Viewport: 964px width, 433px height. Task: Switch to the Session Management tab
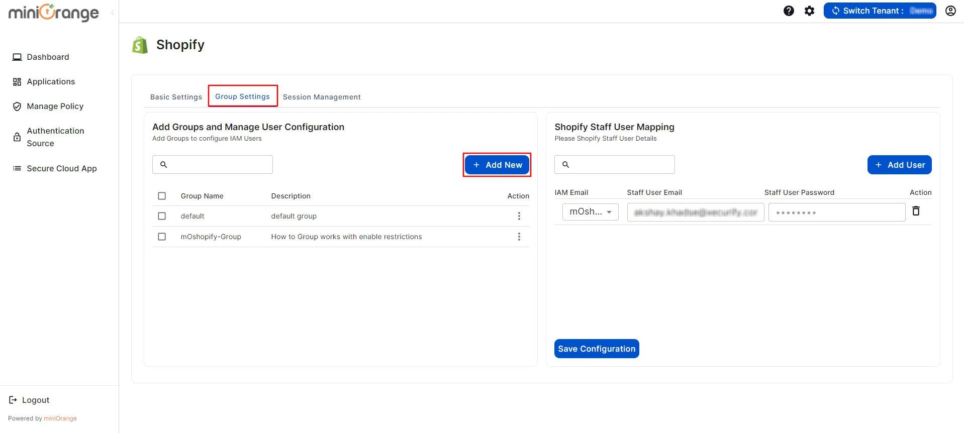(x=322, y=97)
